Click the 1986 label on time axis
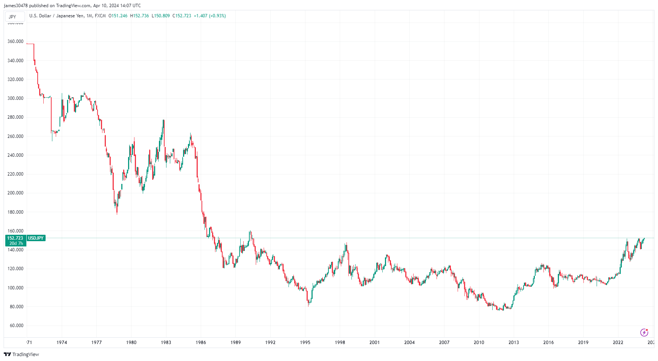The image size is (658, 361). 201,342
